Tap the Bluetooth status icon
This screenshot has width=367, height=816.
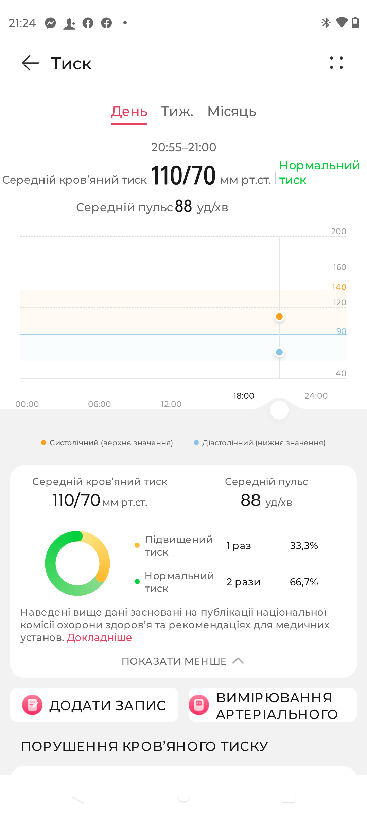(326, 23)
